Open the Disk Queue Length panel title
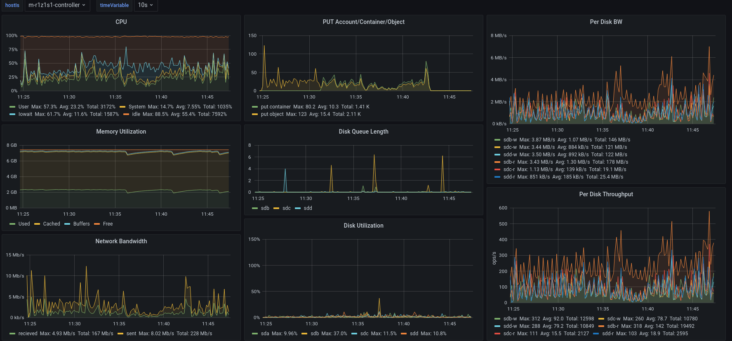 pos(363,132)
